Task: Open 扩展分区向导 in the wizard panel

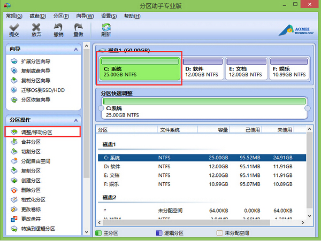Action: pos(35,61)
